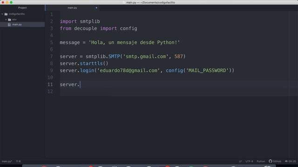This screenshot has width=298, height=167.
Task: Click line number 1 in gutter
Action: pyautogui.click(x=52, y=14)
